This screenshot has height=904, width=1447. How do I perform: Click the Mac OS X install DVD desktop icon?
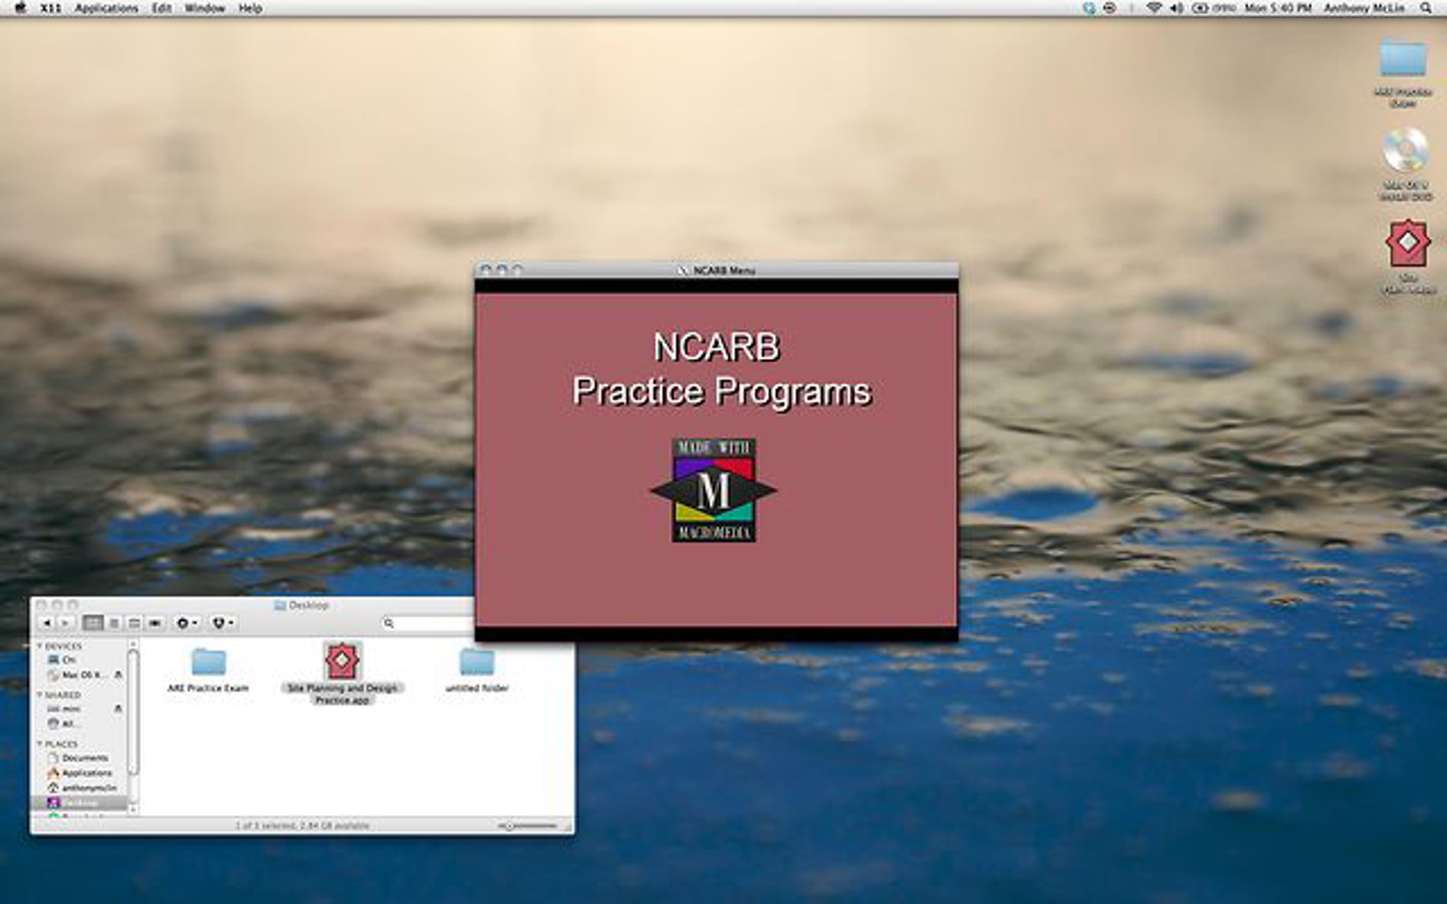coord(1405,151)
